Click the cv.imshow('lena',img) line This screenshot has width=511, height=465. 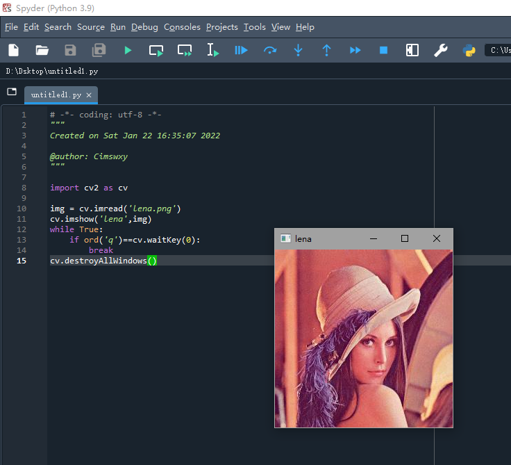pyautogui.click(x=101, y=219)
